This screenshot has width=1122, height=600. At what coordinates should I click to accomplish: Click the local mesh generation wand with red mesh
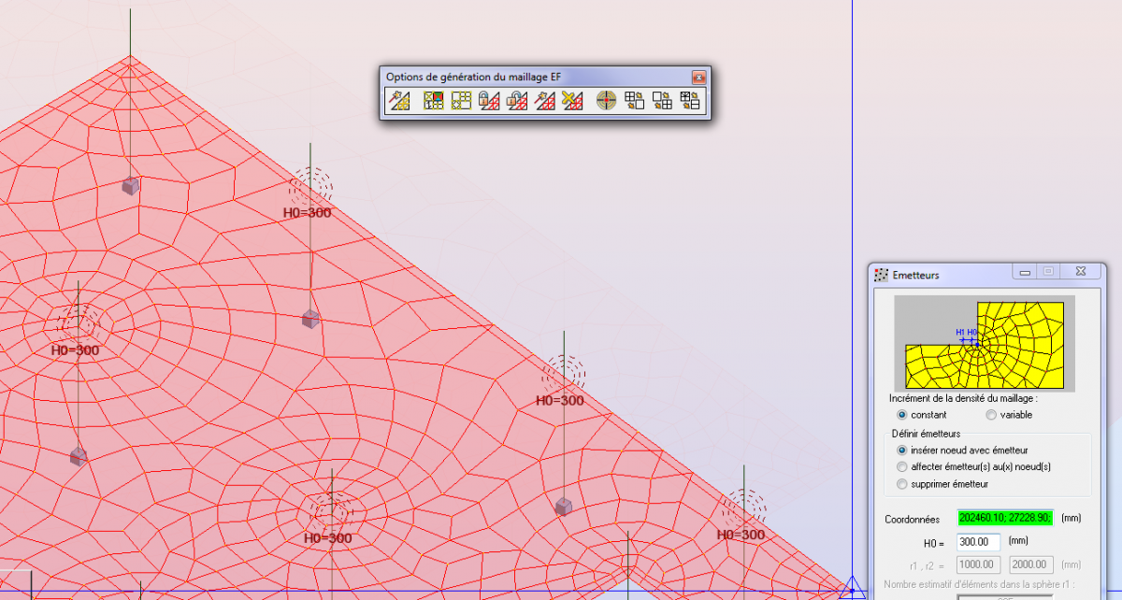click(x=545, y=100)
